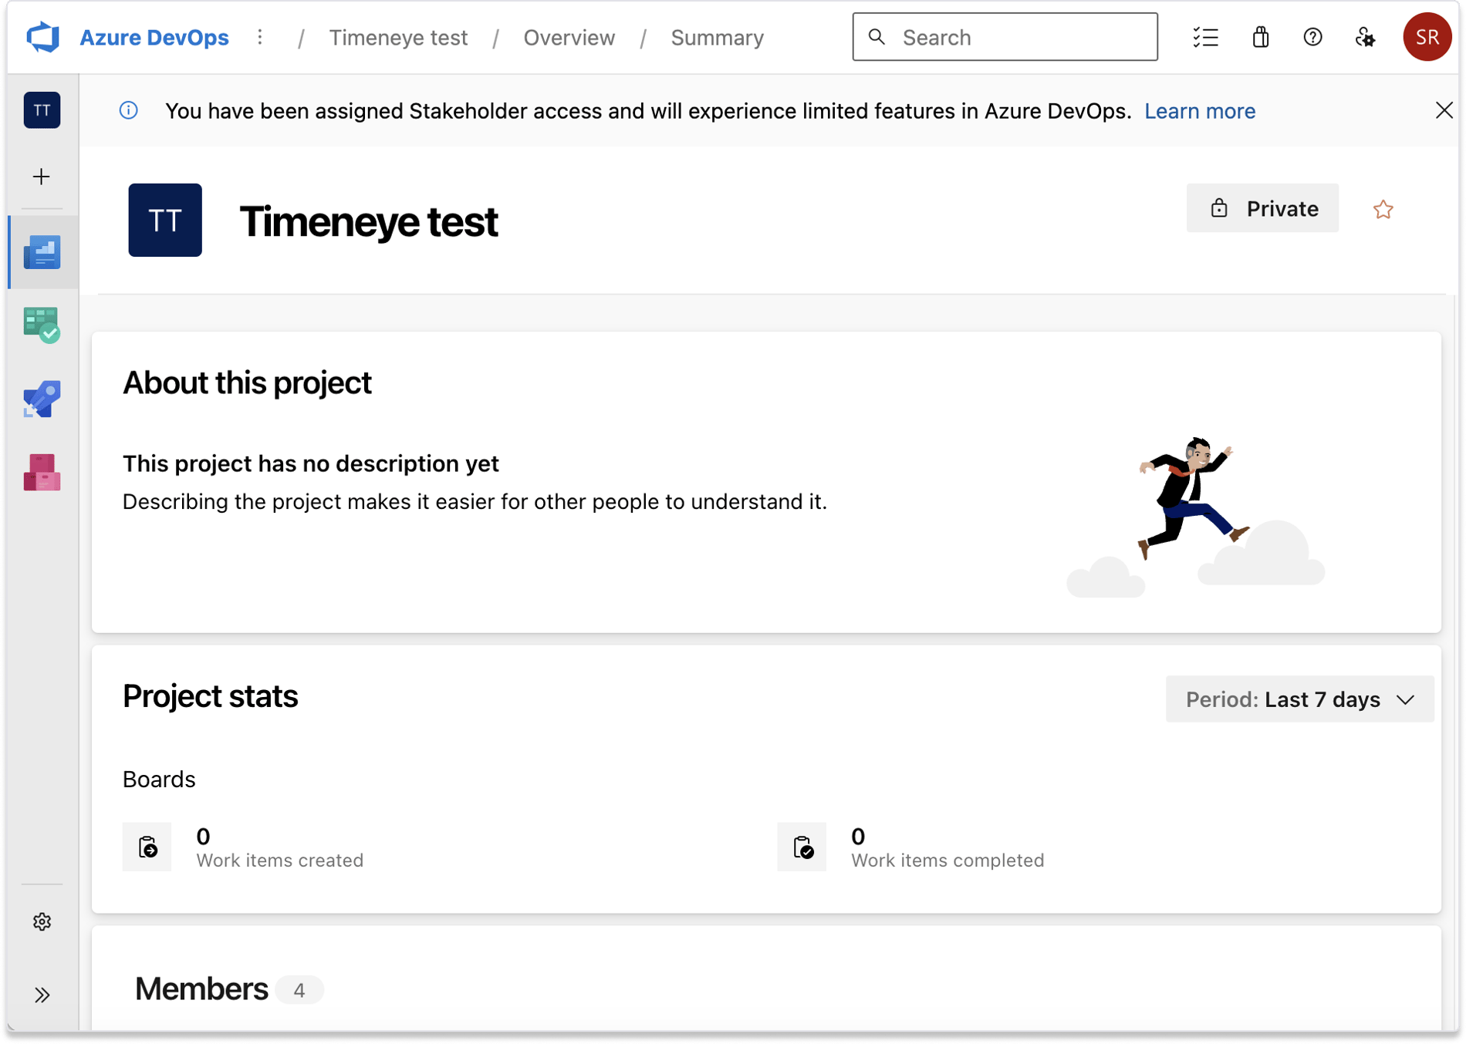Click inside the Search field
This screenshot has height=1044, width=1466.
[1003, 36]
